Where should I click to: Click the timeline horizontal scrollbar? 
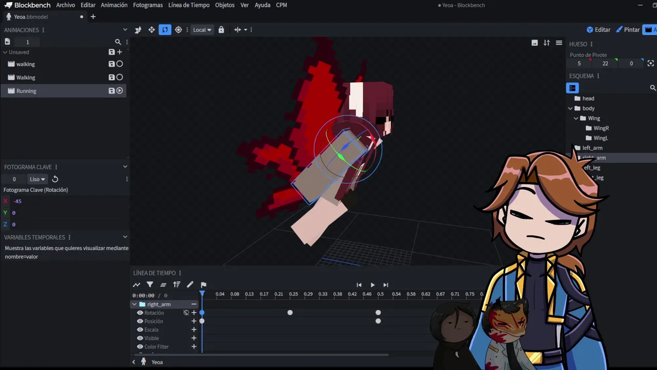(262, 355)
